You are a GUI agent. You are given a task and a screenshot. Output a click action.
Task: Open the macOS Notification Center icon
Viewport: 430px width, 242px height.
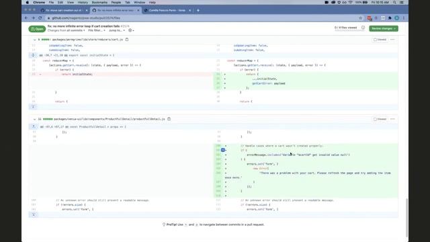pyautogui.click(x=402, y=3)
